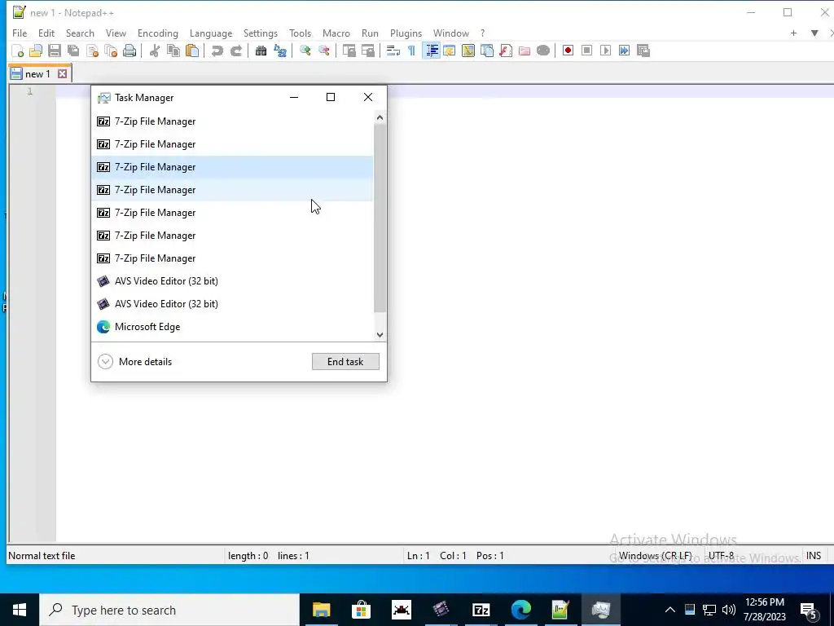Click the 'Ln : 1' status bar entry
834x626 pixels.
(418, 556)
